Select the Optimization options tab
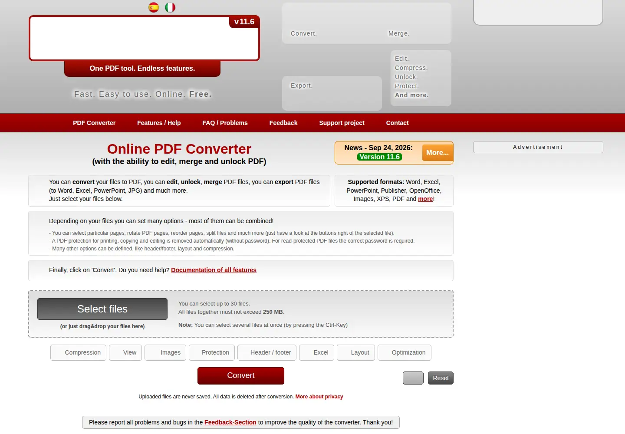The width and height of the screenshot is (625, 434). [x=405, y=352]
